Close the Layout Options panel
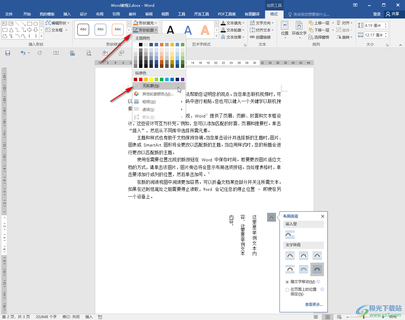 click(x=323, y=216)
